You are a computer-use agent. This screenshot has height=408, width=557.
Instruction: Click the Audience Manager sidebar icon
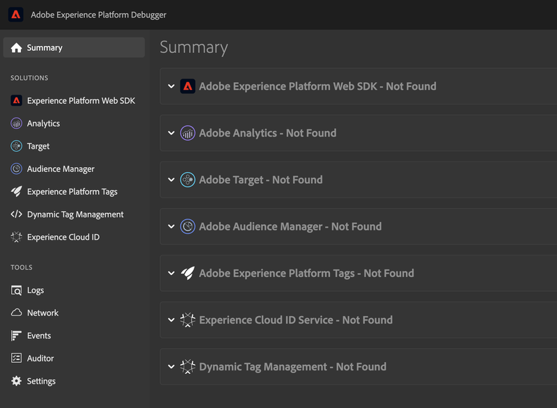pos(16,169)
